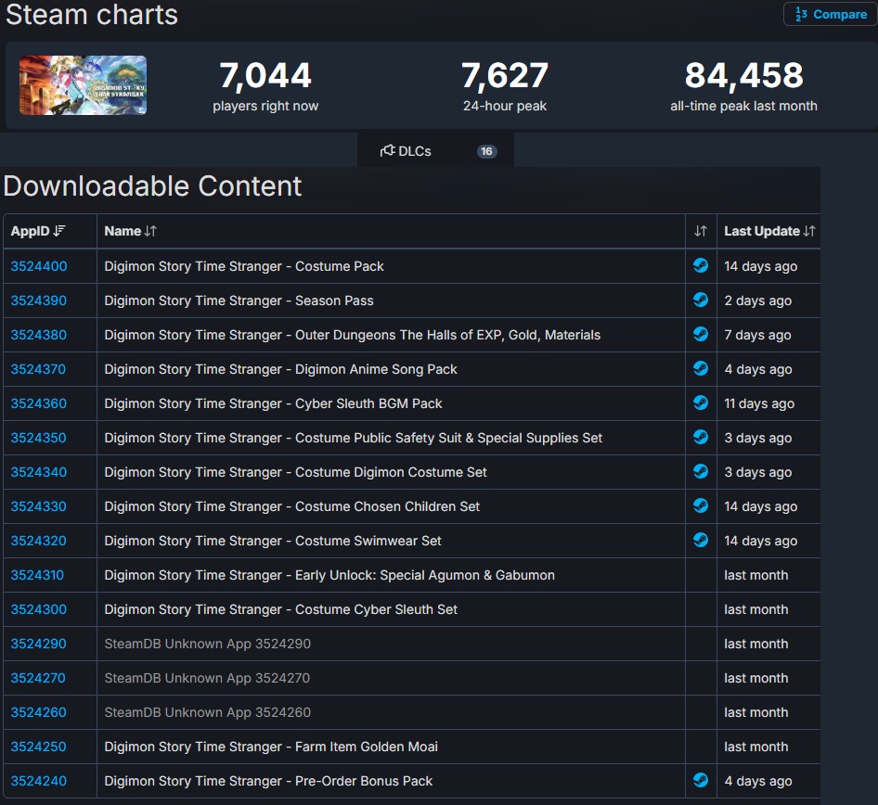
Task: Click '7 days ago' update cell
Action: (757, 335)
